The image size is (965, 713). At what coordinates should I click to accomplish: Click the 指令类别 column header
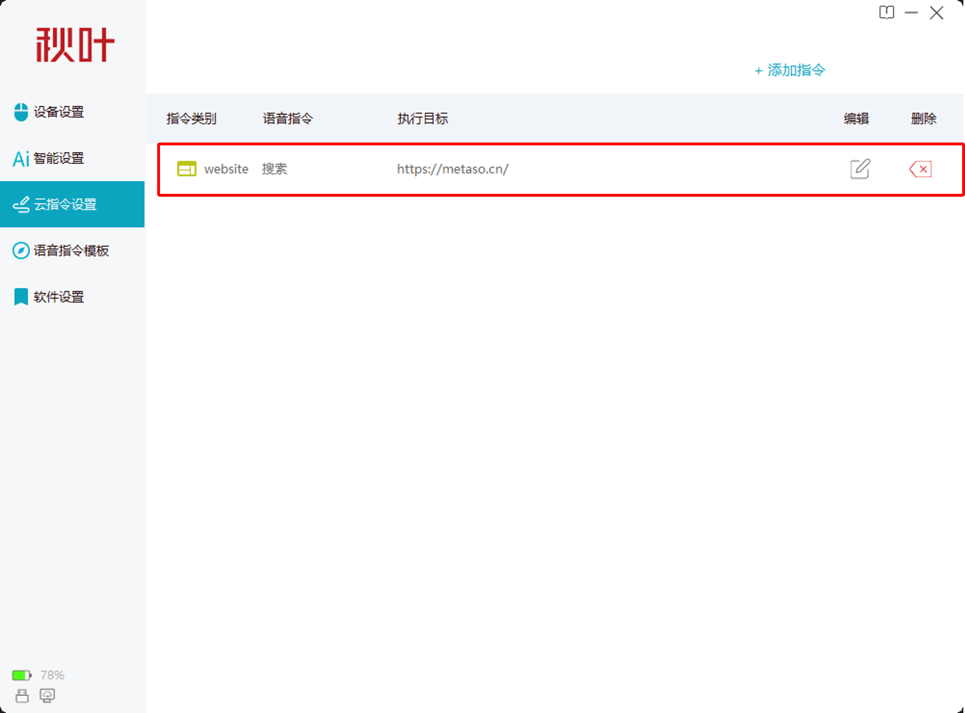pyautogui.click(x=191, y=118)
